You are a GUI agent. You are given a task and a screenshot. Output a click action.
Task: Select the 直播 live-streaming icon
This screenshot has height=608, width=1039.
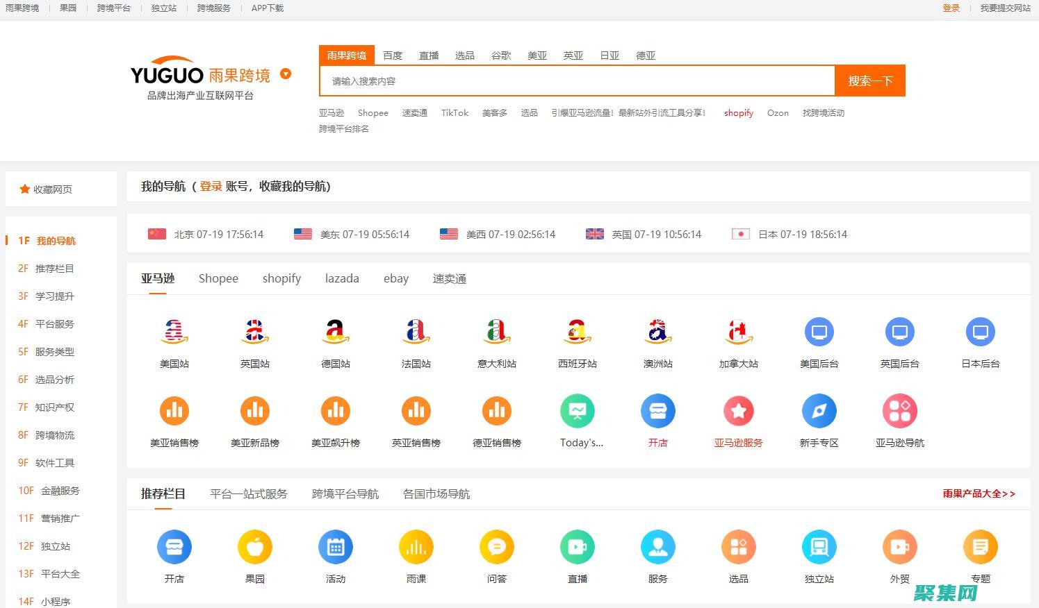[578, 547]
